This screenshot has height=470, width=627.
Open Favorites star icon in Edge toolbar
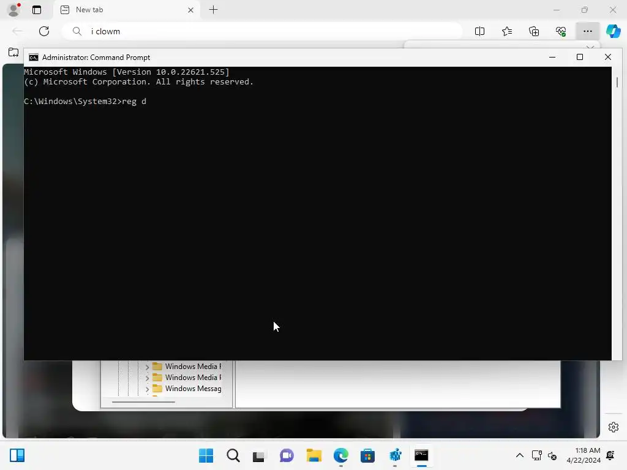pos(506,31)
